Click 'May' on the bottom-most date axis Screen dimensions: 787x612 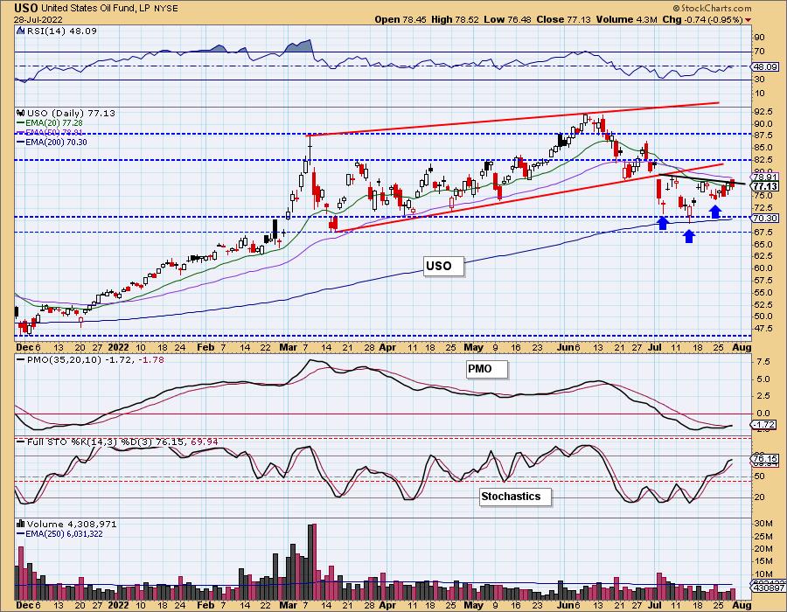tap(474, 605)
